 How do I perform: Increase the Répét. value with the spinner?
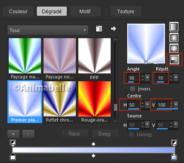pos(171,76)
